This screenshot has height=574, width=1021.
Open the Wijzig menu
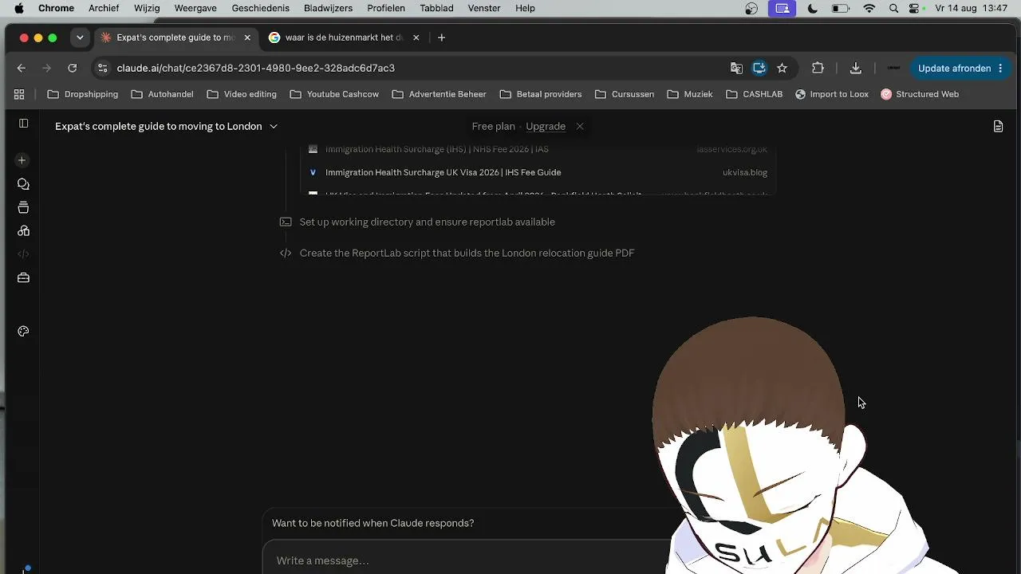tap(147, 8)
